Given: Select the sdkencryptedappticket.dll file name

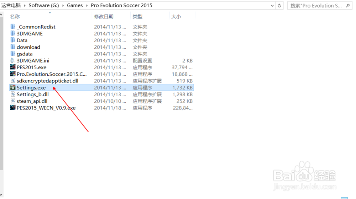Looking at the screenshot, I should click(x=47, y=81).
